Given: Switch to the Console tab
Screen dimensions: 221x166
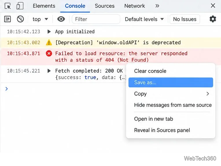Looking at the screenshot, I should point(75,6).
